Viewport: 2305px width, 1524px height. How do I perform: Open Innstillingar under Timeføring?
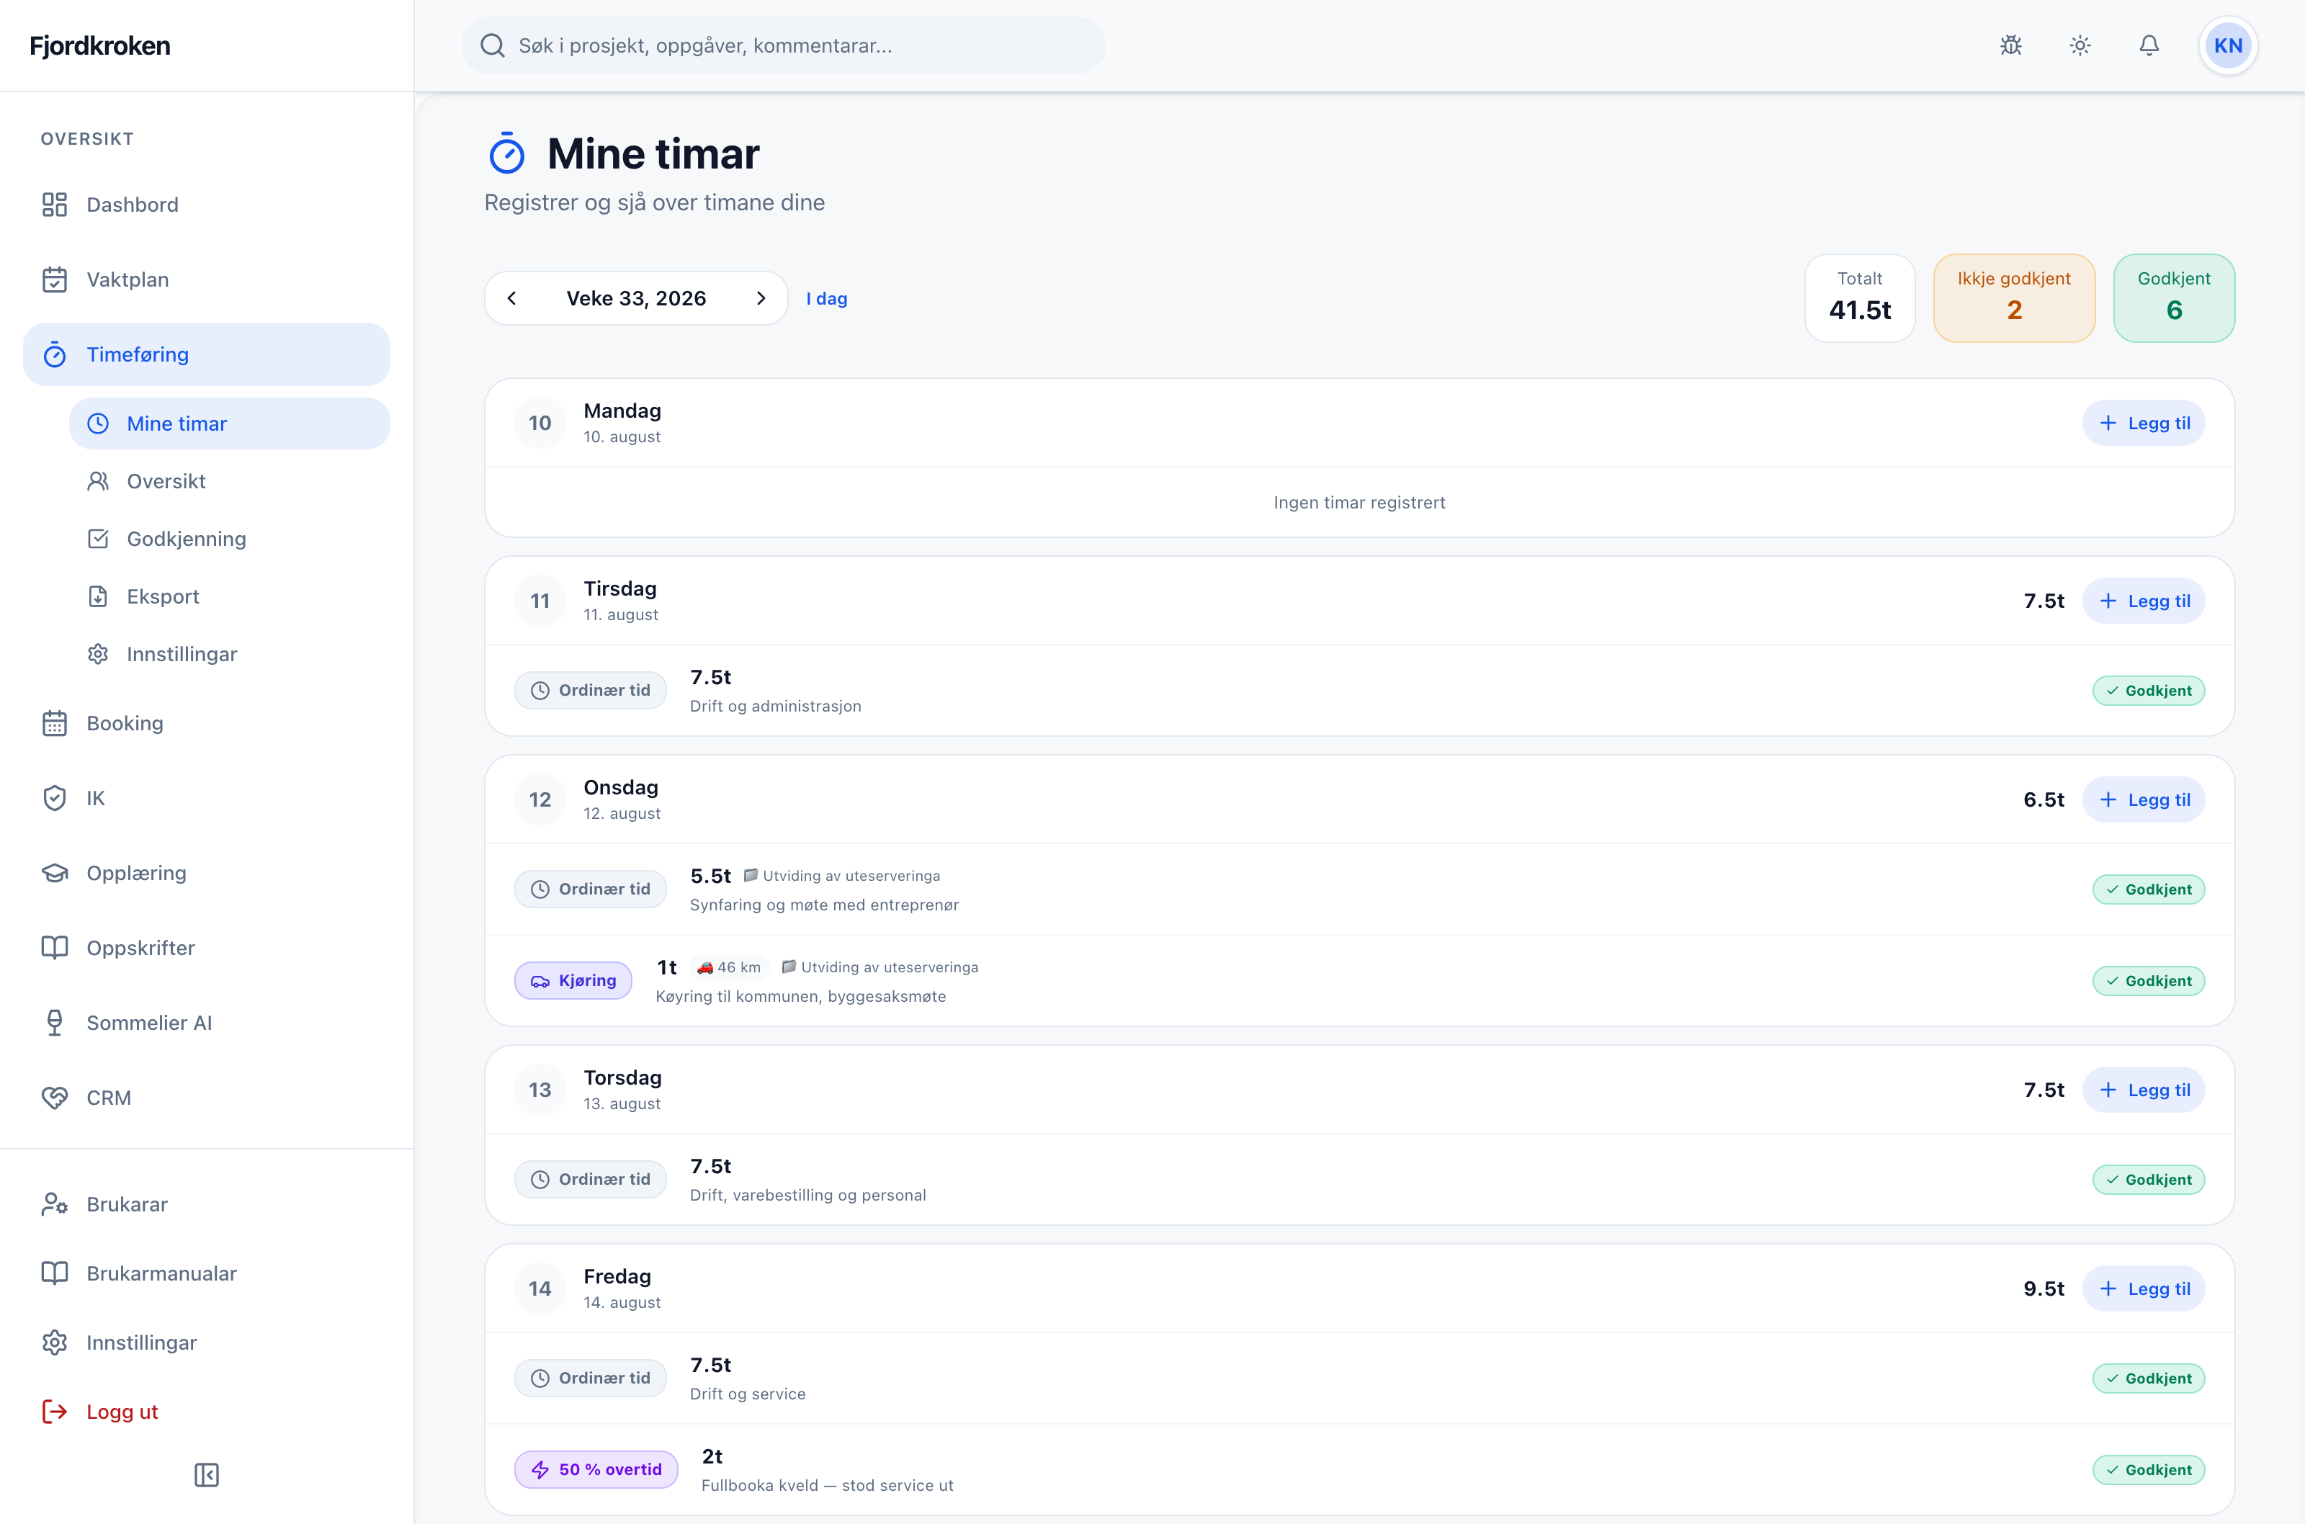tap(229, 654)
